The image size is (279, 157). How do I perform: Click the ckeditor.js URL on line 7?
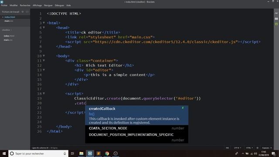click(165, 42)
